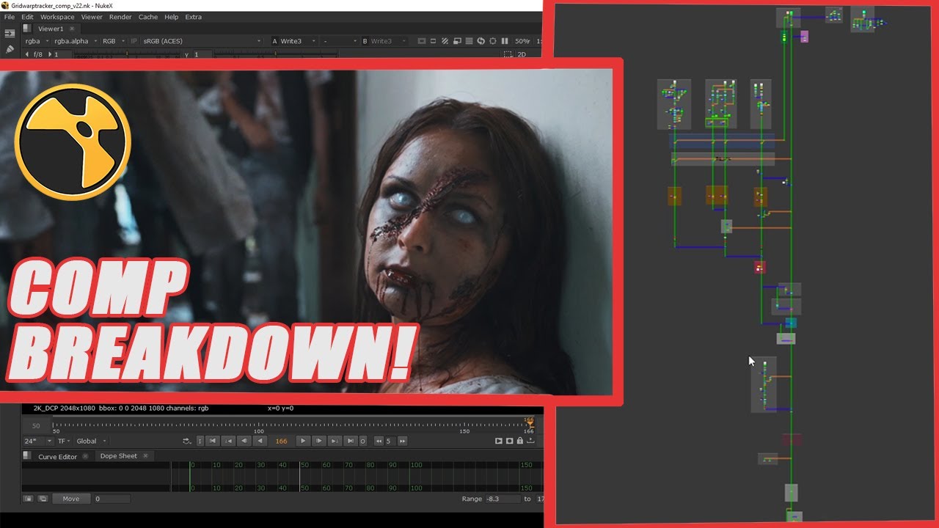Screen dimensions: 939x528
Task: Click the gamma y value field
Action: point(202,54)
